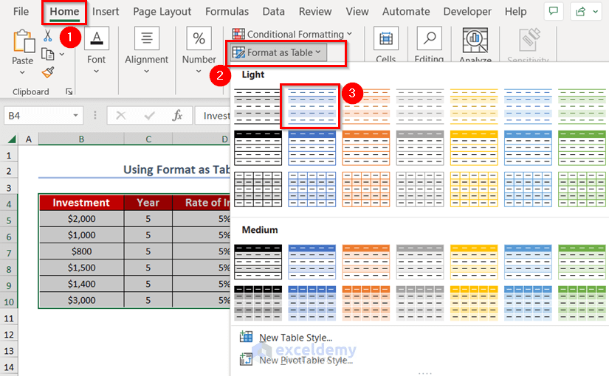
Task: Select column C header
Action: [148, 139]
